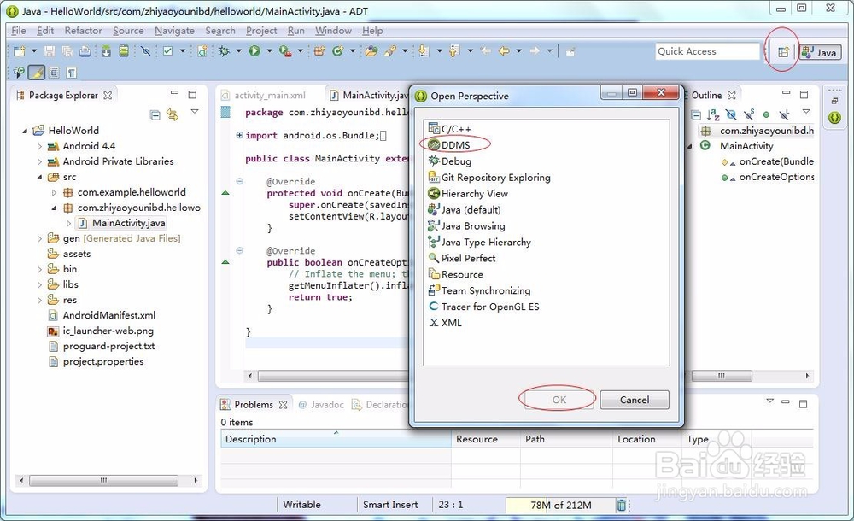This screenshot has width=854, height=521.
Task: Click the Quick Access search field
Action: (707, 51)
